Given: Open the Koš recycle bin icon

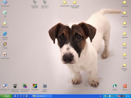Looking at the screenshot, I should pyautogui.click(x=5, y=13).
